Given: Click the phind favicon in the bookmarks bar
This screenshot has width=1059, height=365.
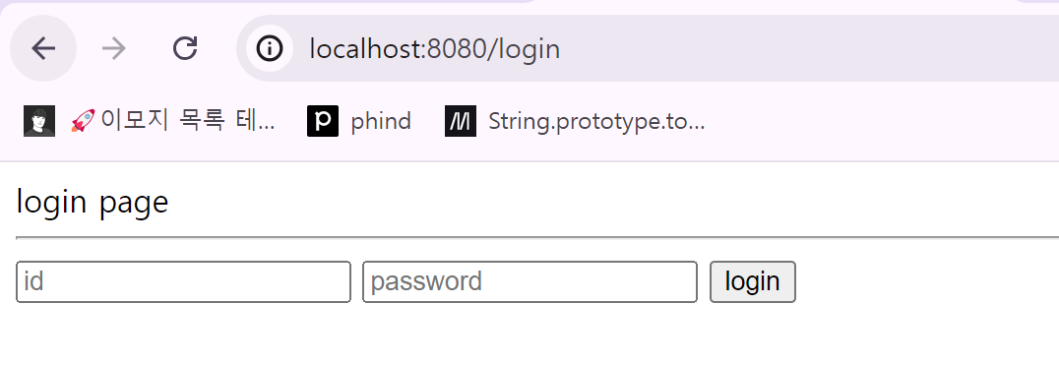Looking at the screenshot, I should [x=322, y=121].
